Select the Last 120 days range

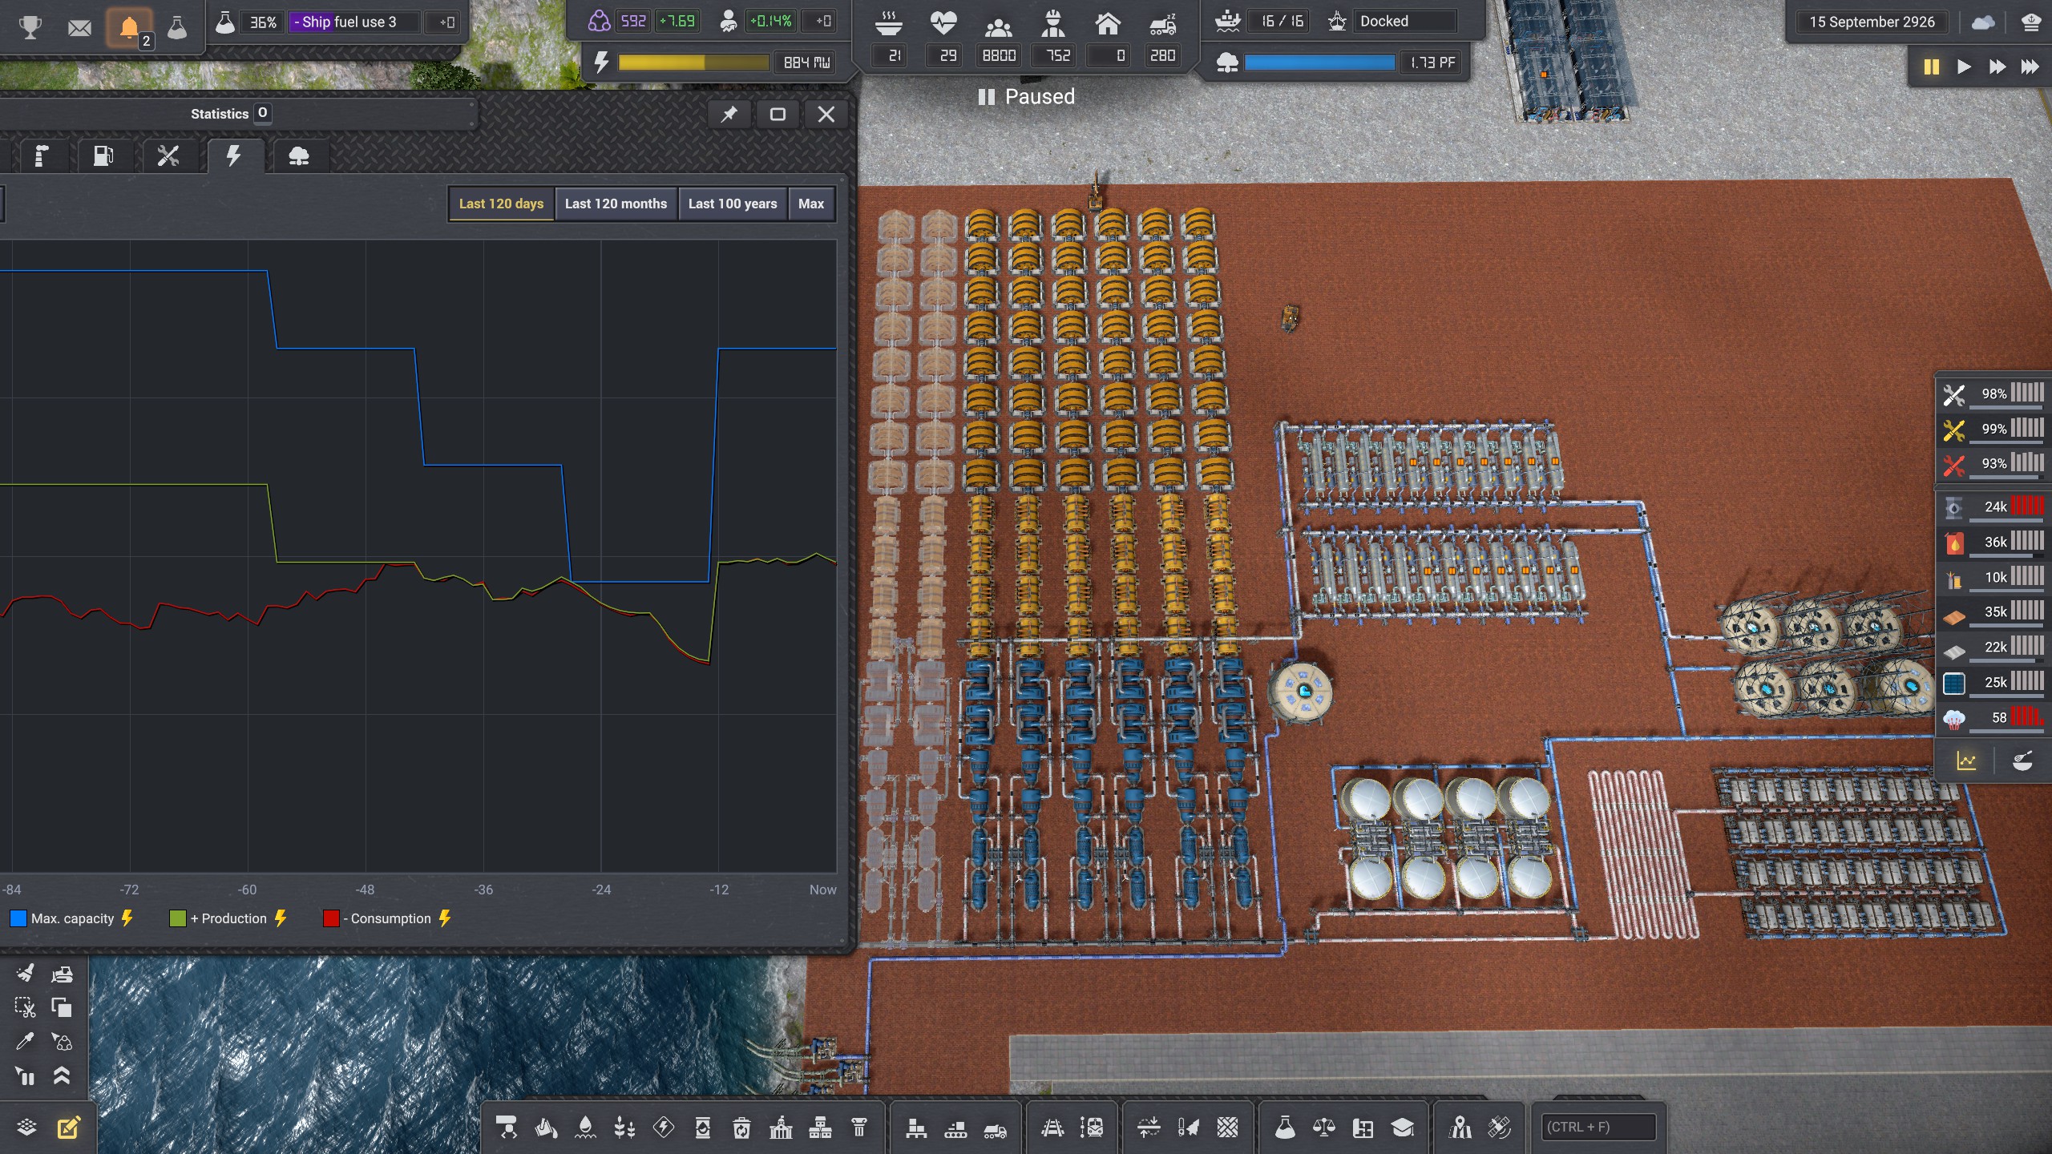[501, 204]
